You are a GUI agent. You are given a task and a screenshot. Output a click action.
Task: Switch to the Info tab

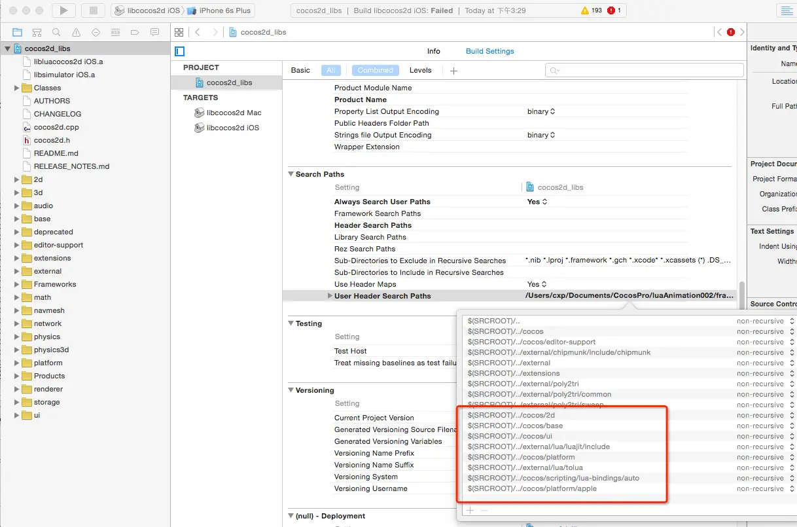coord(434,51)
